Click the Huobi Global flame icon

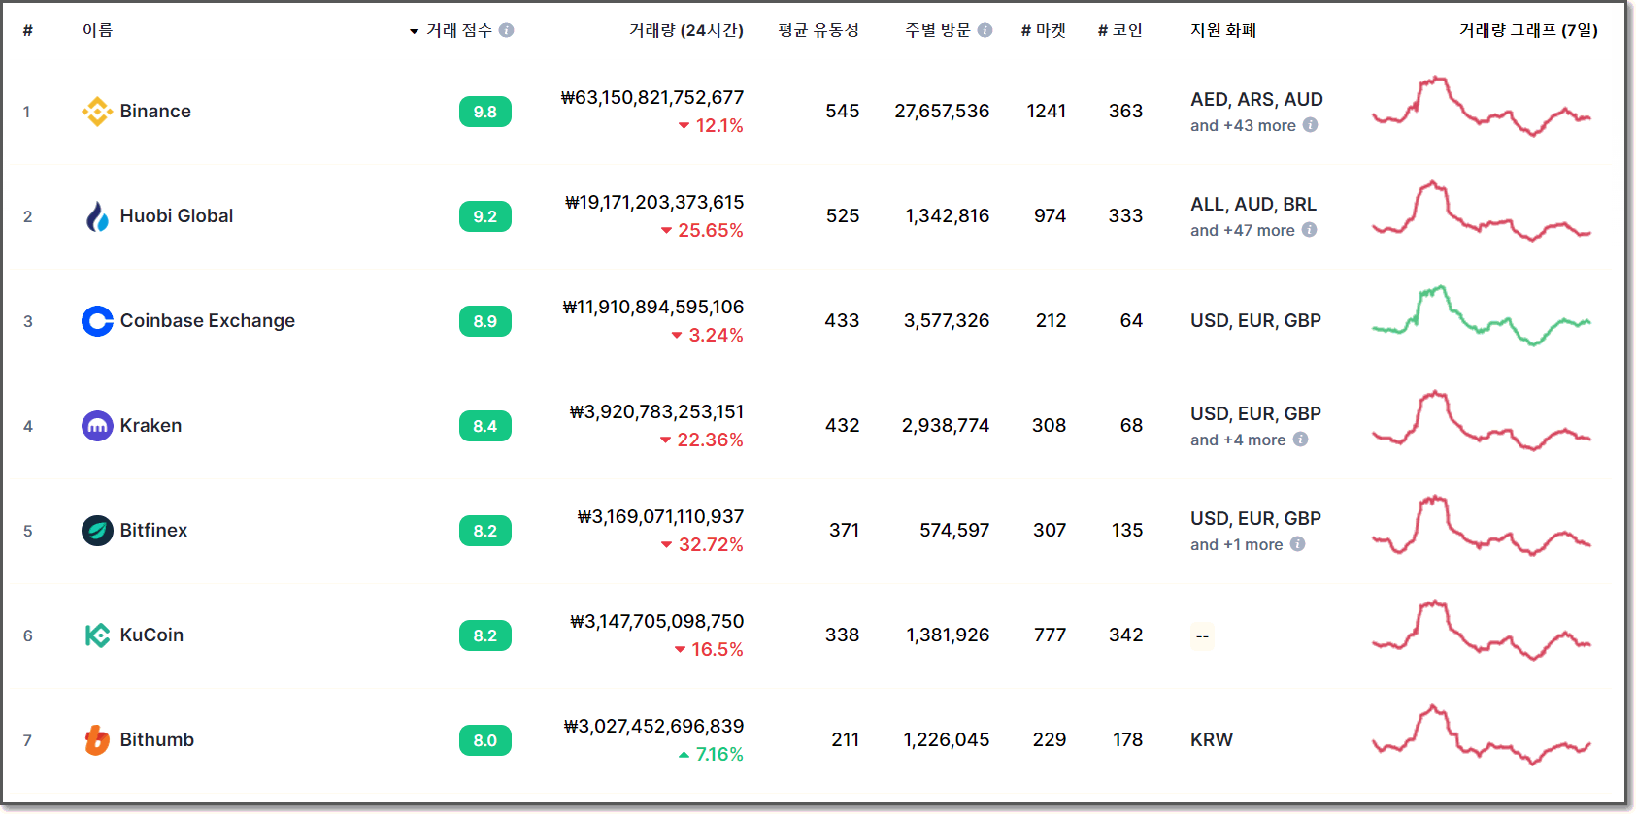click(x=97, y=216)
